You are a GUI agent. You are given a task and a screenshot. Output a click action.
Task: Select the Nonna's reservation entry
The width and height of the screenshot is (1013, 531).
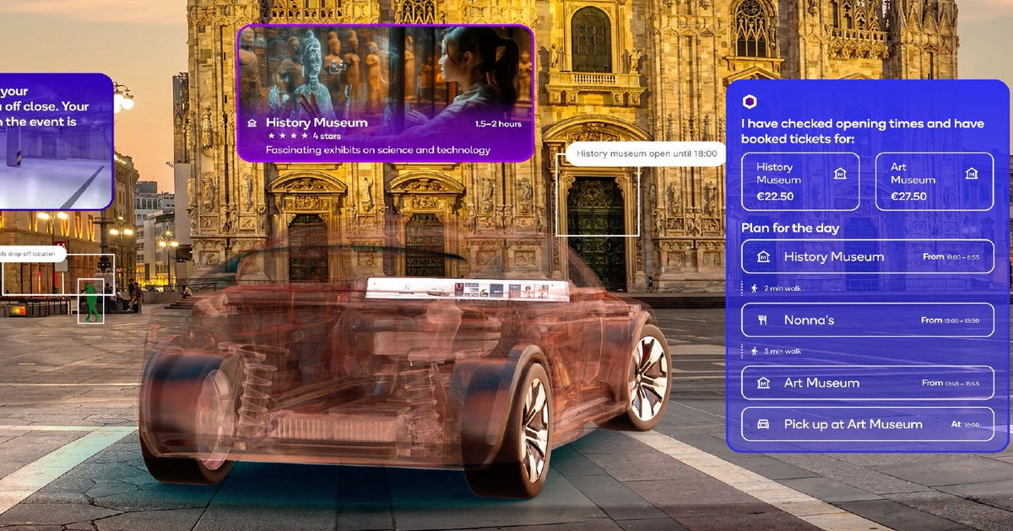click(x=868, y=319)
